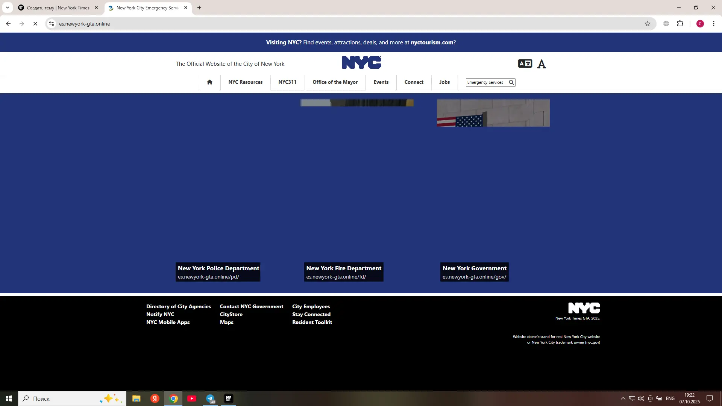Image resolution: width=722 pixels, height=406 pixels.
Task: Open Chrome three-dot menu
Action: pyautogui.click(x=713, y=24)
